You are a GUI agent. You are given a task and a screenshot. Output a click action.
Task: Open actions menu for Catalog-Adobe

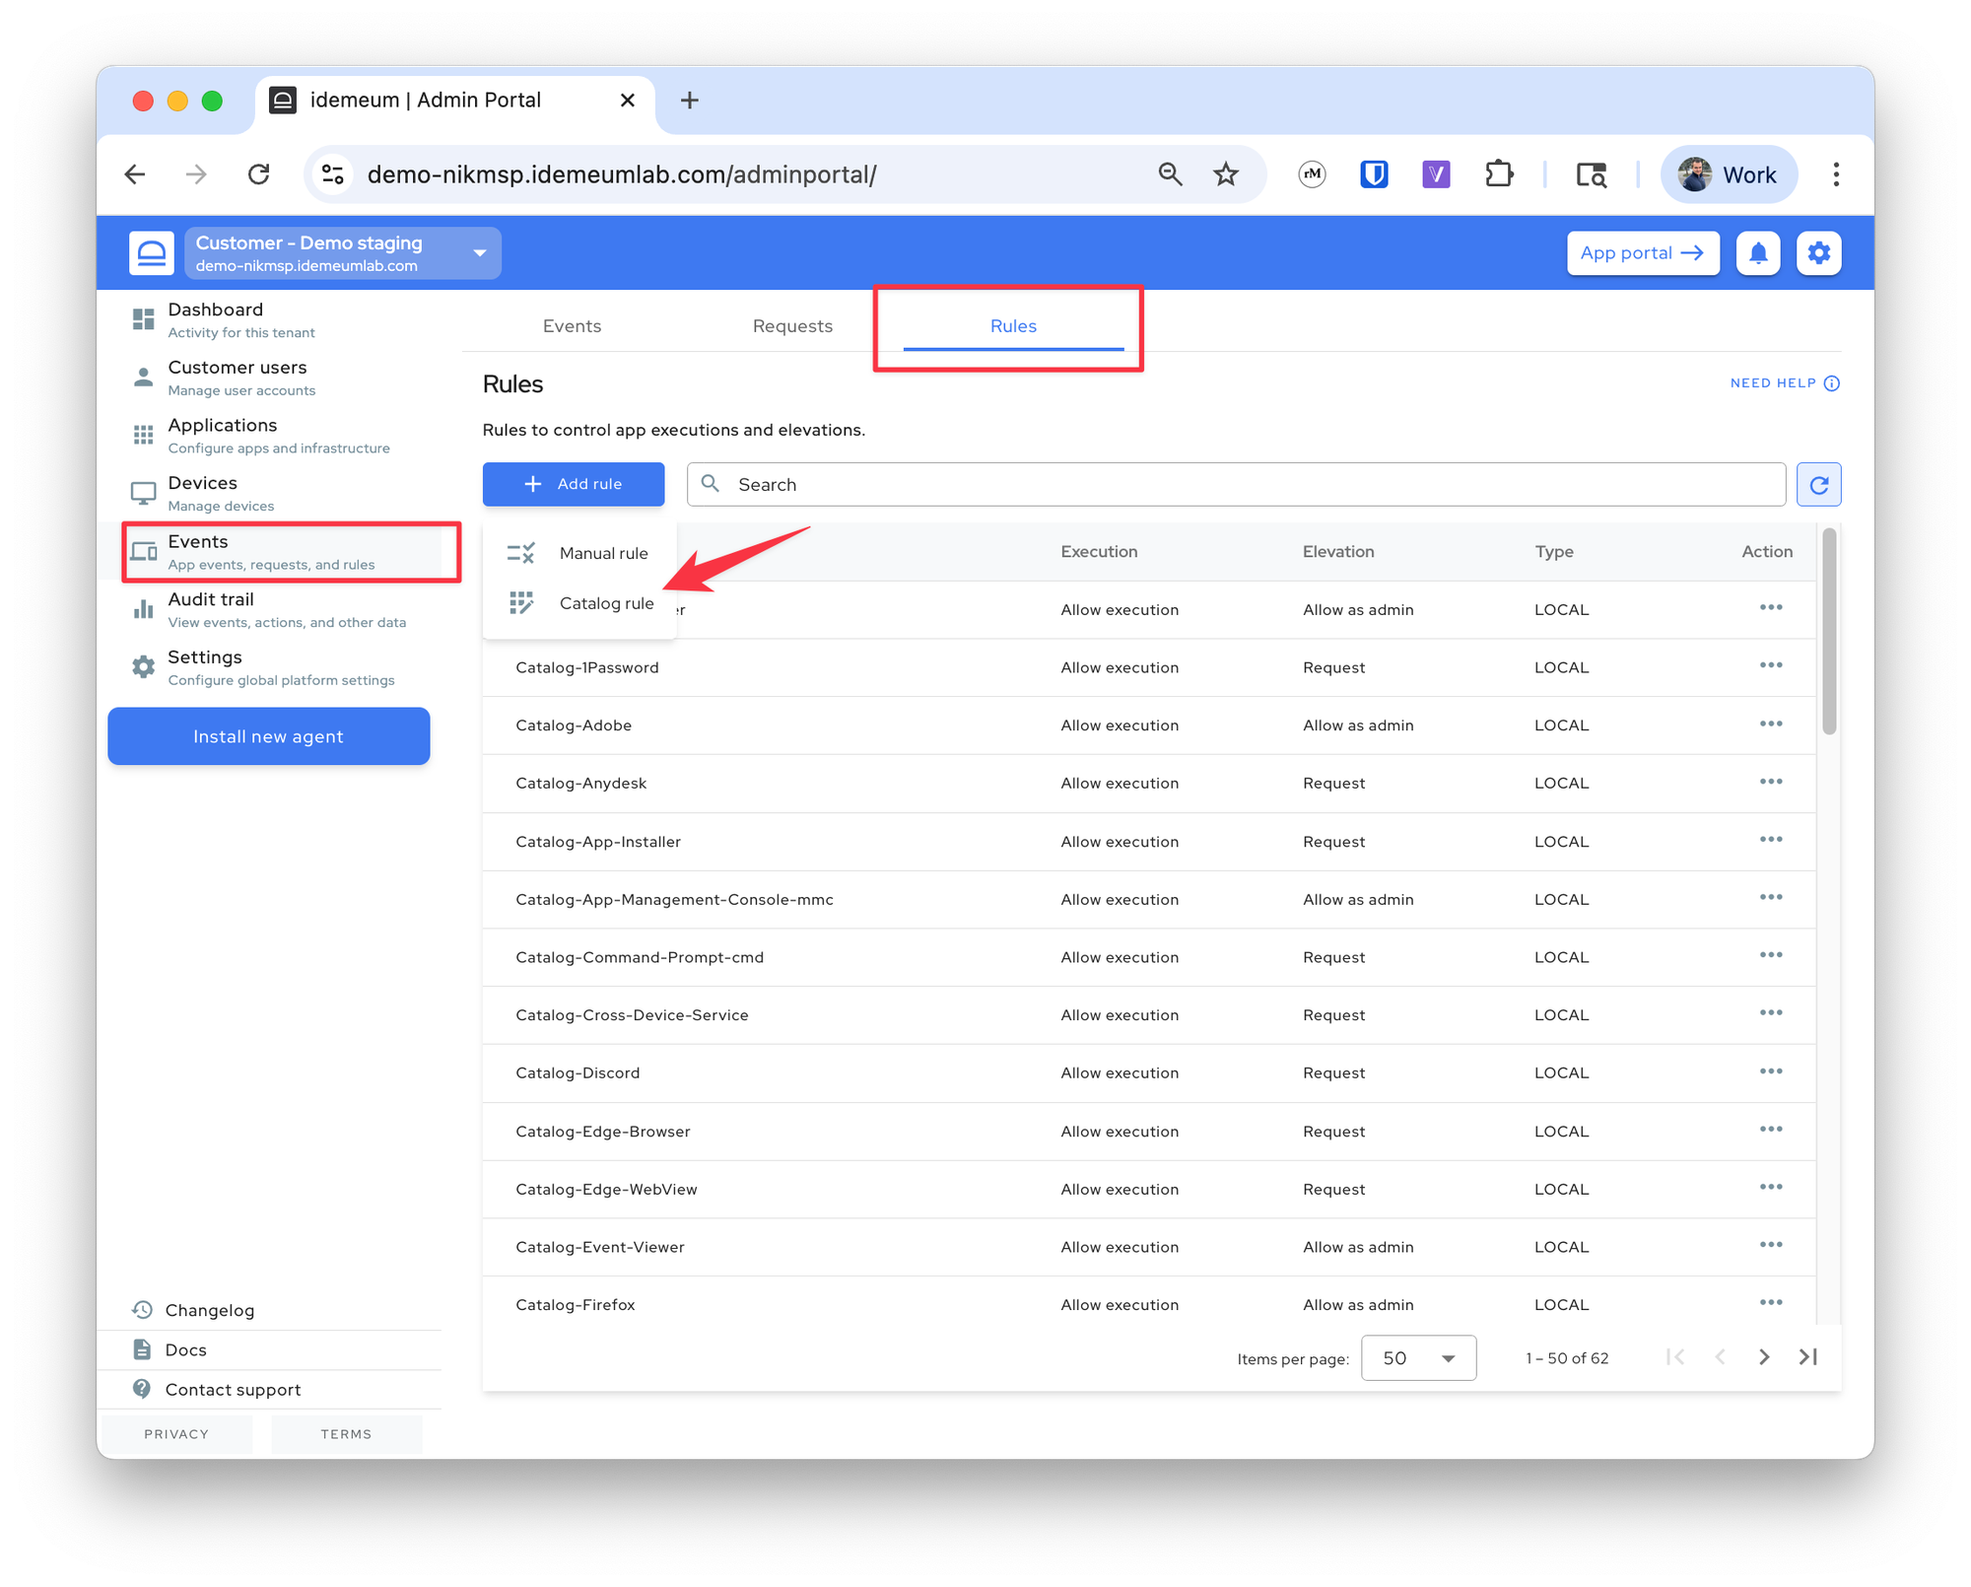click(1771, 724)
